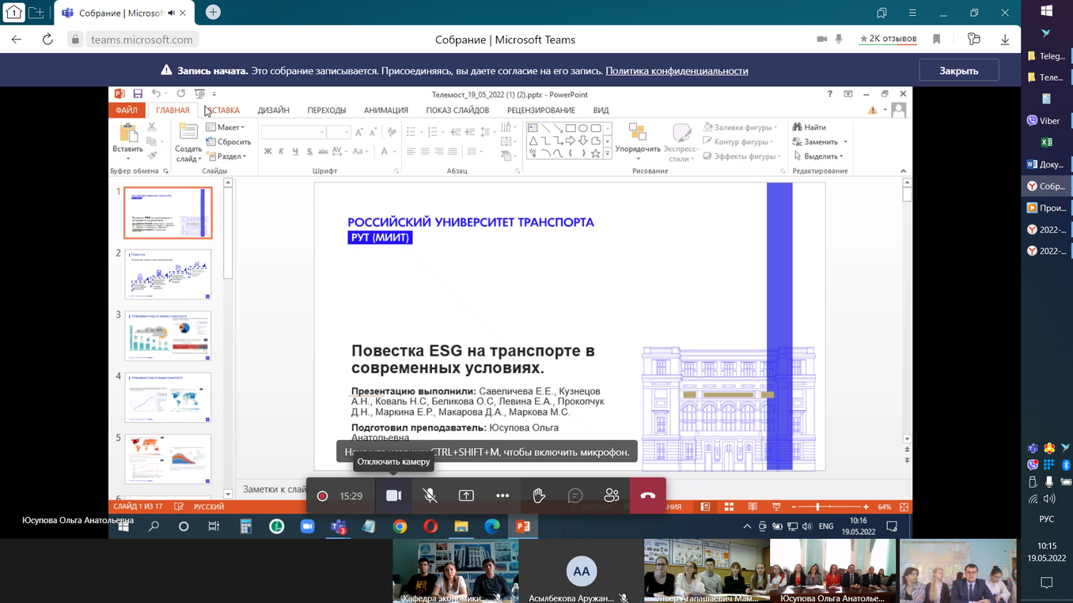Viewport: 1073px width, 603px height.
Task: Open Контур фигуры outline dropdown
Action: (x=739, y=141)
